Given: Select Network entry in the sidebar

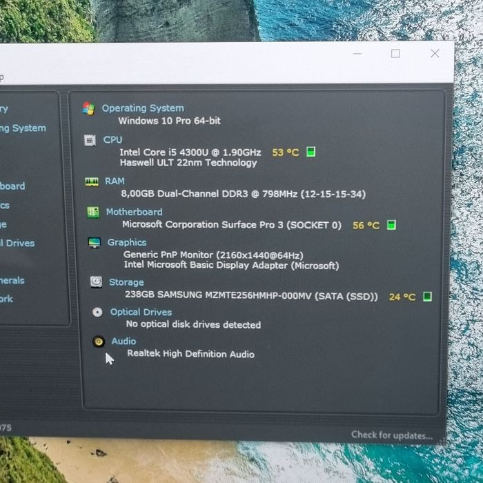Looking at the screenshot, I should pos(6,299).
